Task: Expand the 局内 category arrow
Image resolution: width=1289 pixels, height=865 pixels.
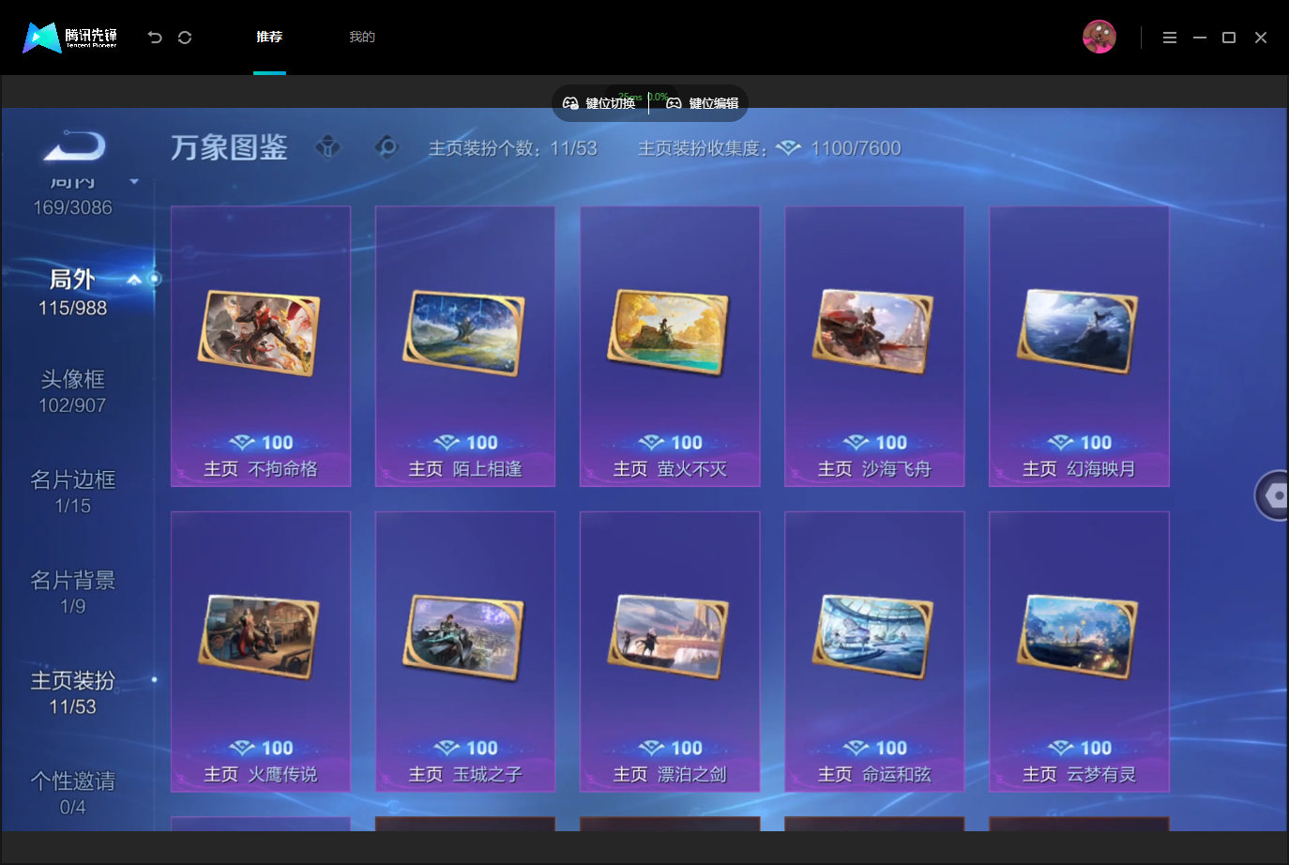Action: click(x=134, y=181)
